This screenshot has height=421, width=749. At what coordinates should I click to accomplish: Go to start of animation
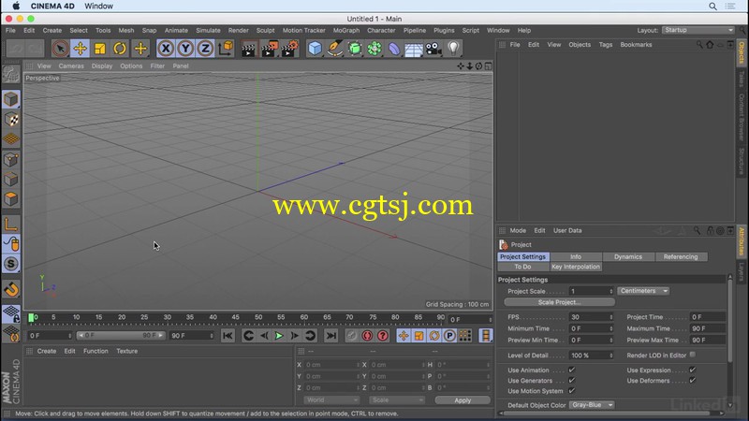(x=228, y=336)
